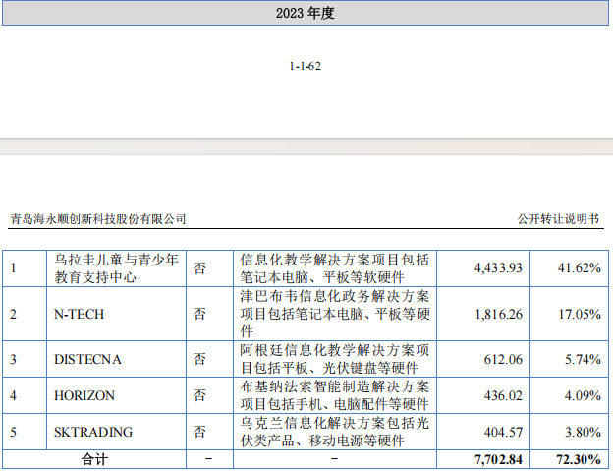The width and height of the screenshot is (613, 471).
Task: Click the "2023 年度" table header
Action: tap(306, 14)
